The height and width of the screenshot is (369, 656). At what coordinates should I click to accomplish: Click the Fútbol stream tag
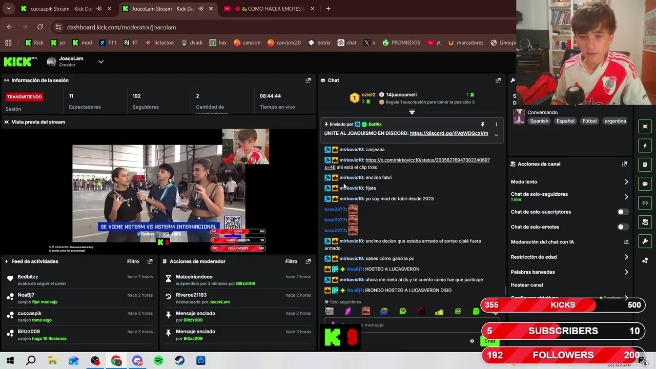pos(589,121)
